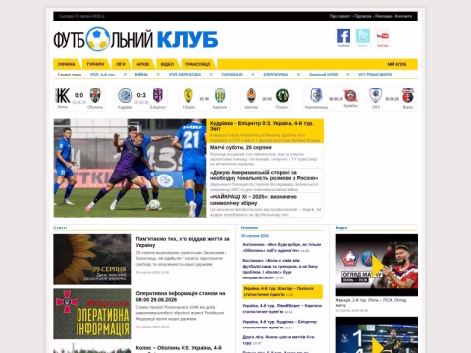Click the Шахтар club crest

251,96
